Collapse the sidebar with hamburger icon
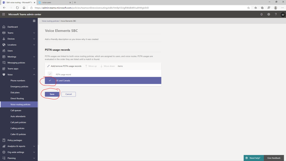The width and height of the screenshot is (286, 161). pyautogui.click(x=34, y=21)
